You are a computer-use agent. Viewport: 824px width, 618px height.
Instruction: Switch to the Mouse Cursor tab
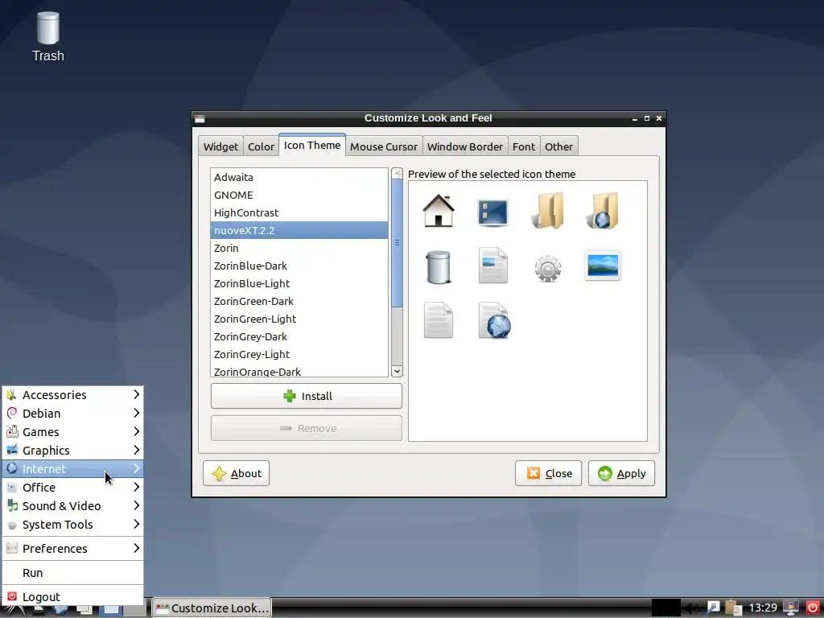coord(384,146)
